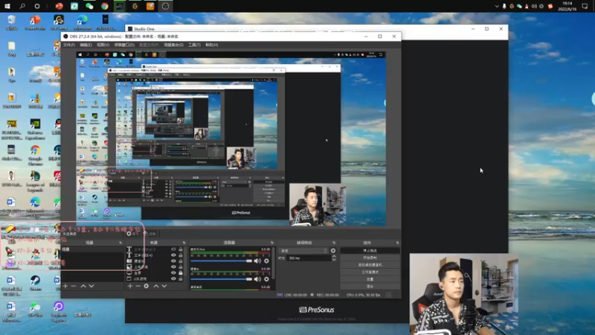This screenshot has height=335, width=595.
Task: Open Logitech Capture desktop shortcut
Action: pos(59,311)
